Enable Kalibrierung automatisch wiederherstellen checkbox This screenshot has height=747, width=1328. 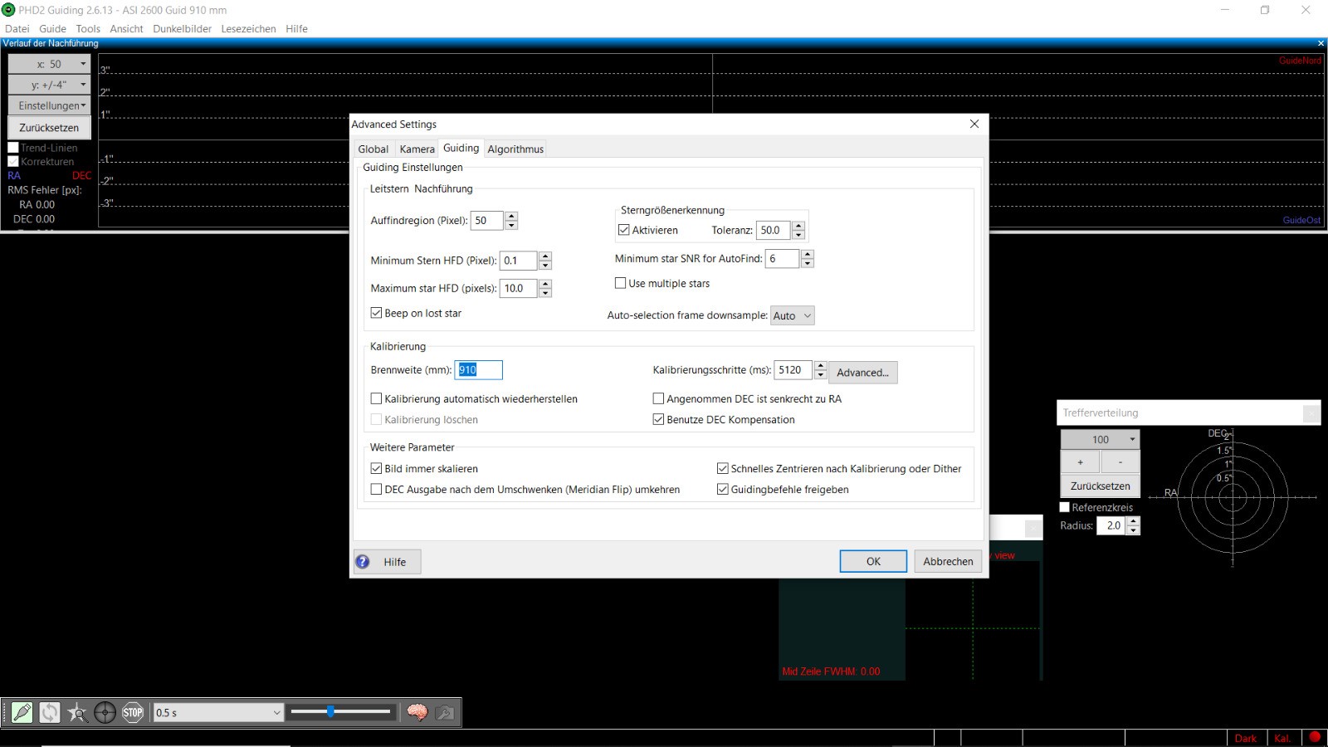pyautogui.click(x=376, y=398)
